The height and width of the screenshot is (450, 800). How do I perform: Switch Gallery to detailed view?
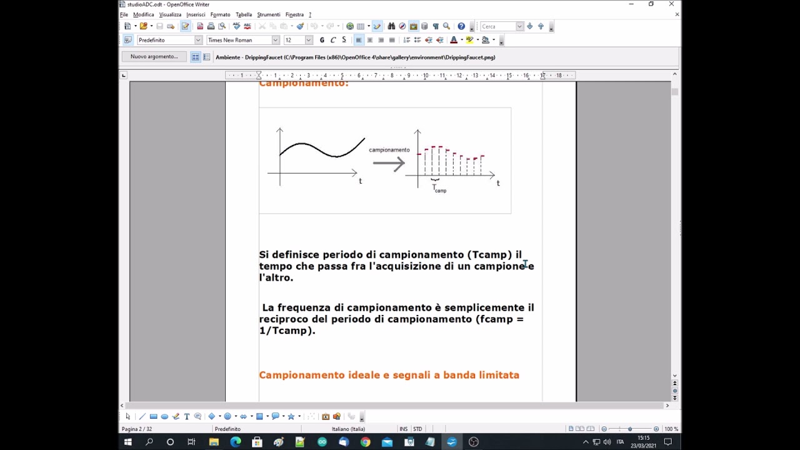click(x=206, y=57)
